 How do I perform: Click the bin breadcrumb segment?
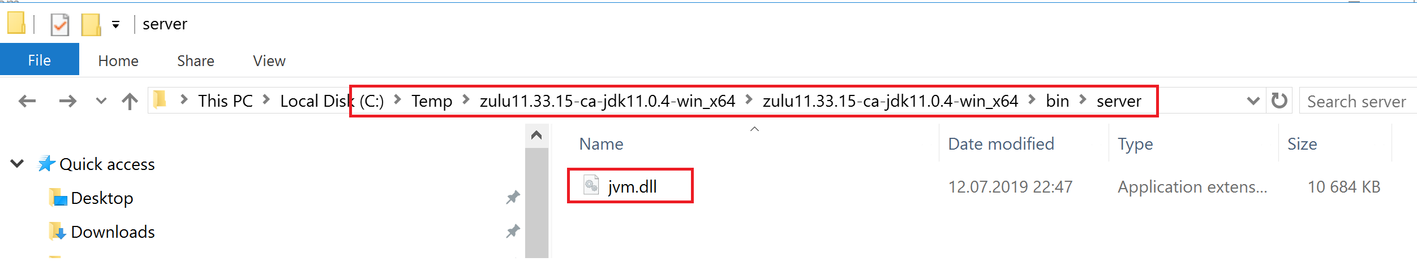(1057, 102)
